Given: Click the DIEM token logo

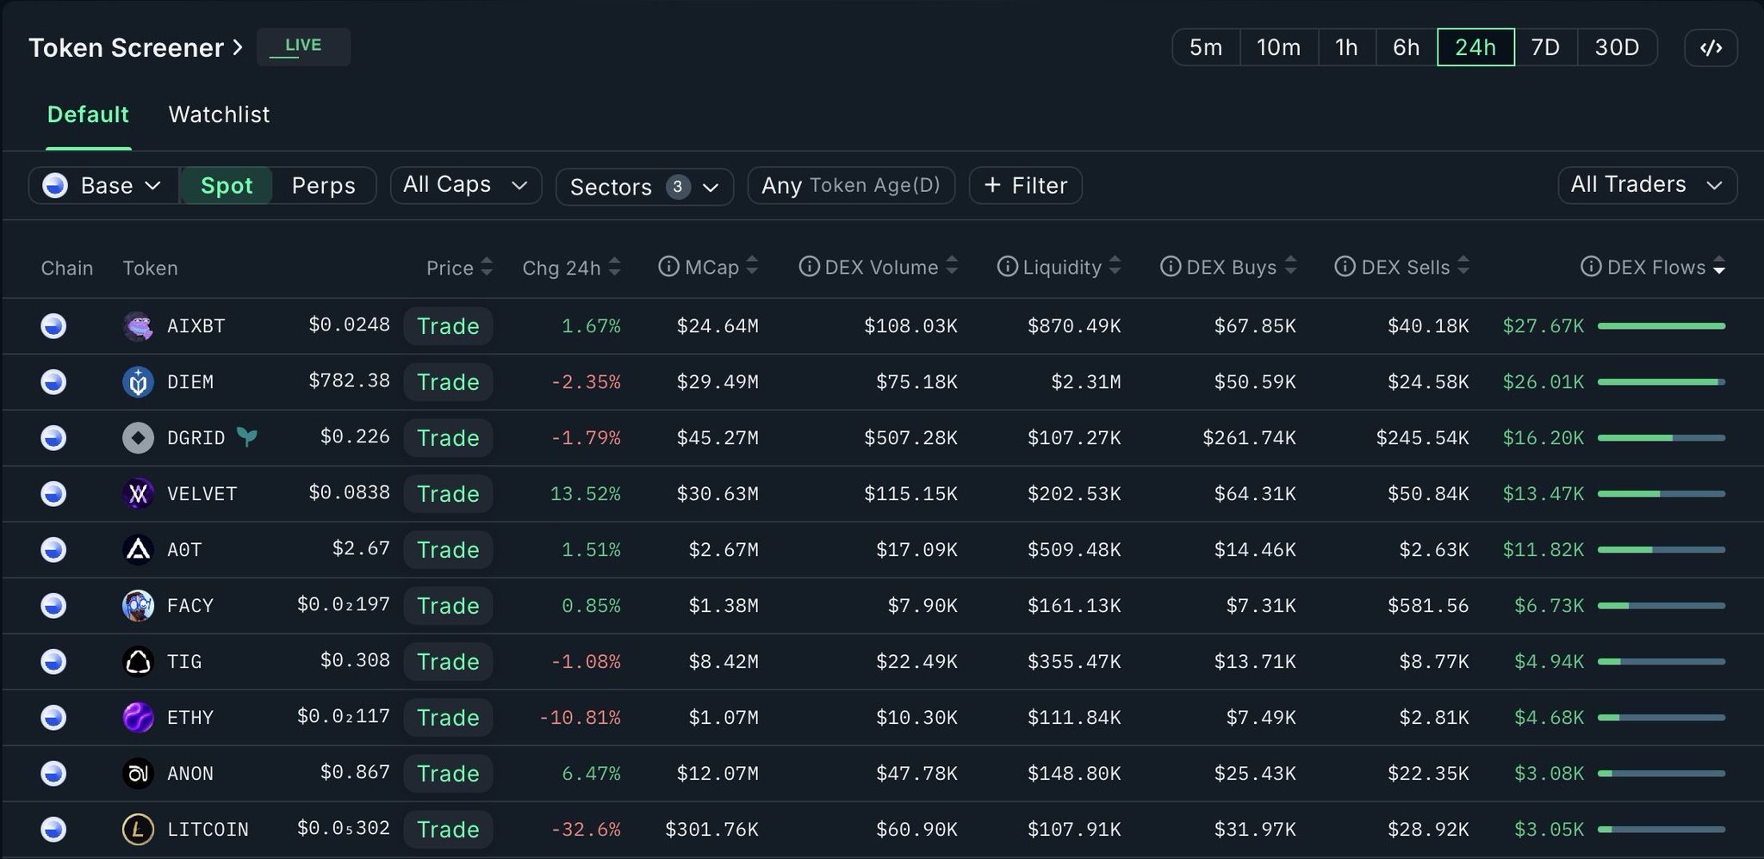Looking at the screenshot, I should click(x=138, y=382).
